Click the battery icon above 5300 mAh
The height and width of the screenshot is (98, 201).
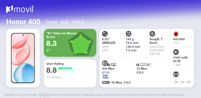point(176,52)
